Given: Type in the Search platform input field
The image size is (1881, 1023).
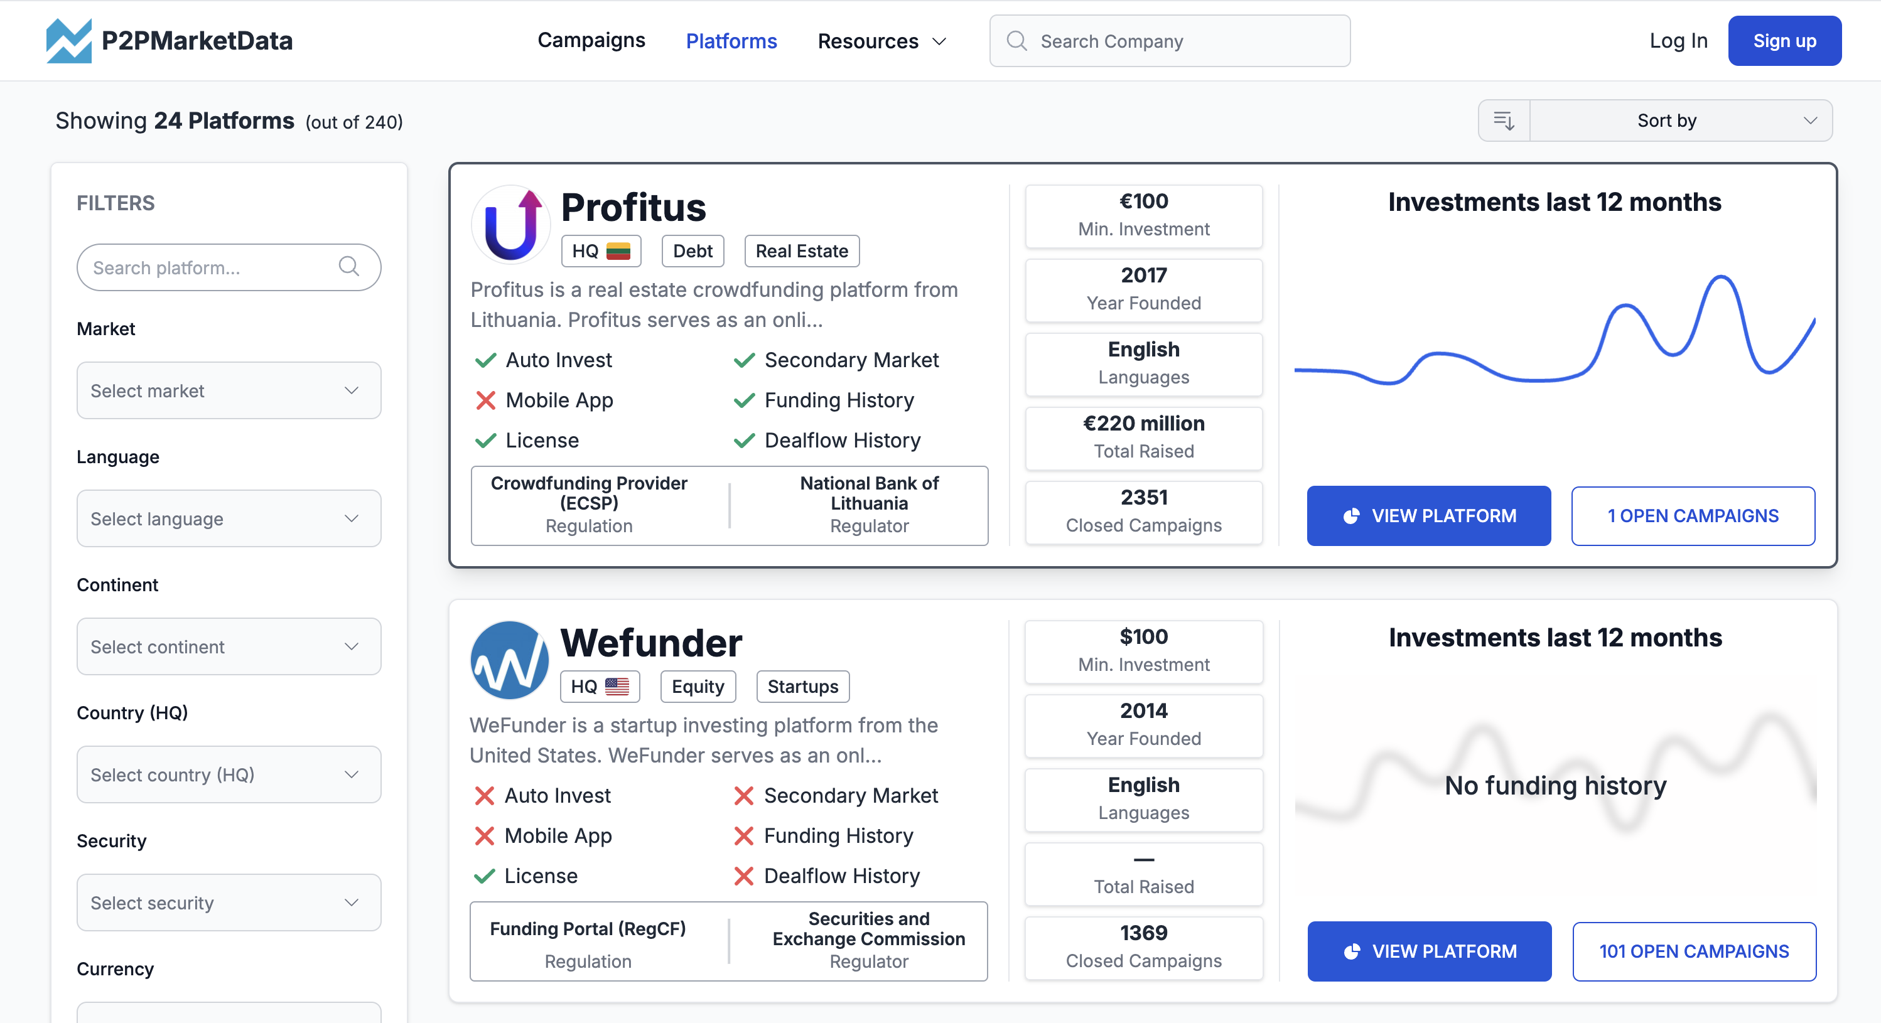Looking at the screenshot, I should pyautogui.click(x=229, y=269).
